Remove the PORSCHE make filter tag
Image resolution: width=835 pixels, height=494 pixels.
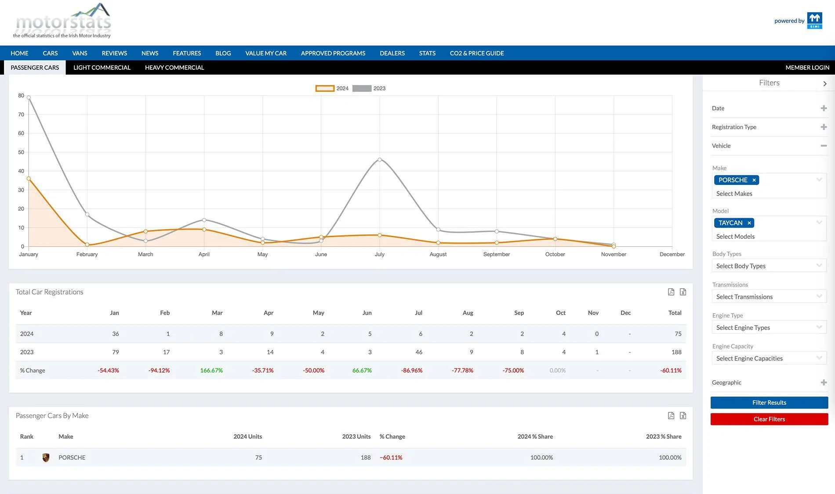click(x=754, y=180)
